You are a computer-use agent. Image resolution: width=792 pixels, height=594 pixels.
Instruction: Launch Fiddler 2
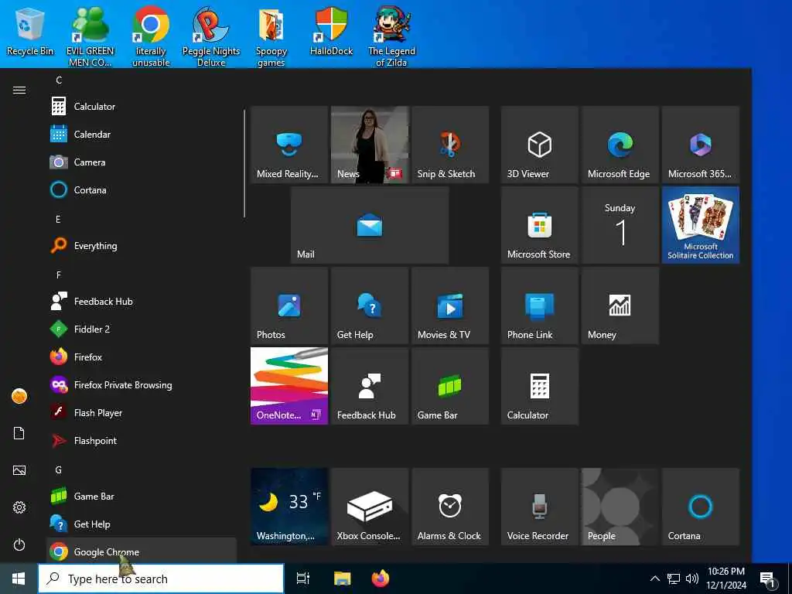(142, 329)
